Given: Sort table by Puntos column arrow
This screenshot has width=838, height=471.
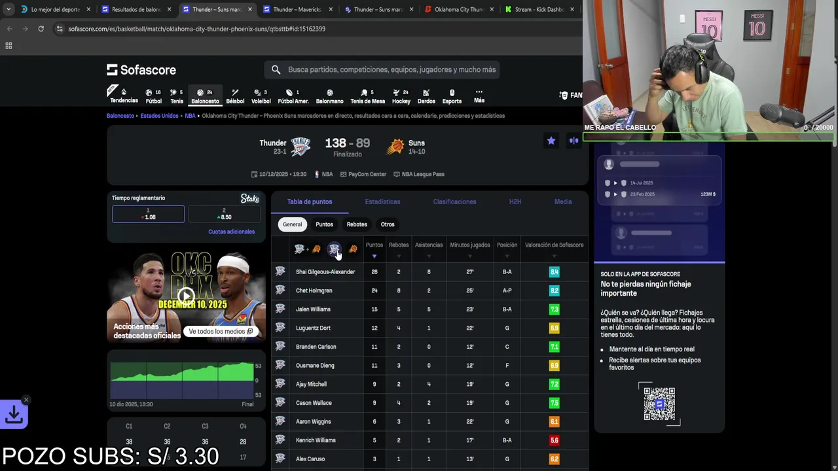Looking at the screenshot, I should [x=374, y=256].
